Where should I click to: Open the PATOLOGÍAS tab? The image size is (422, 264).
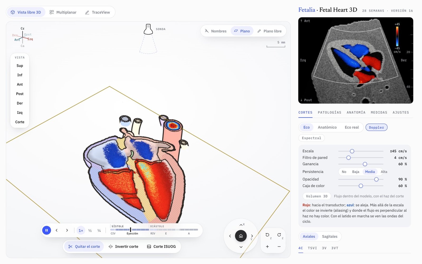(x=329, y=112)
